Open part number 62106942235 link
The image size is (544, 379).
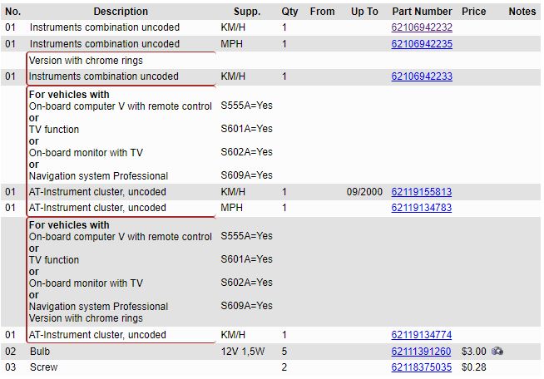(x=422, y=44)
